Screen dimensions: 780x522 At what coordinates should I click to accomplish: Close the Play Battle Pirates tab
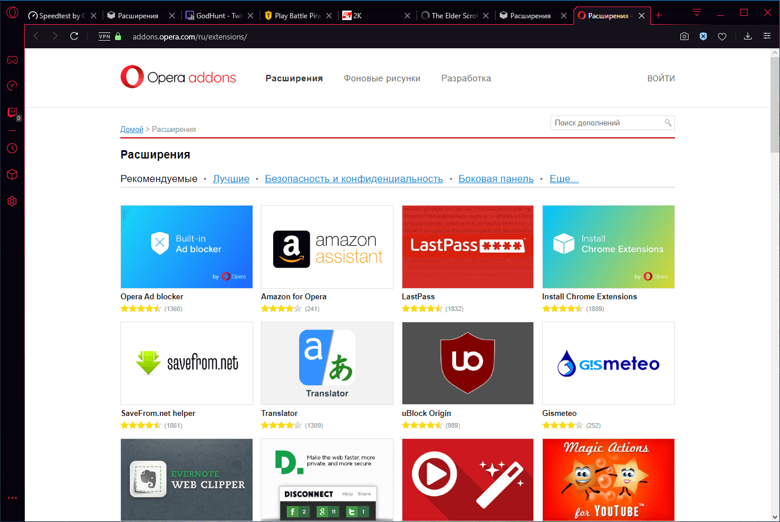pos(329,16)
